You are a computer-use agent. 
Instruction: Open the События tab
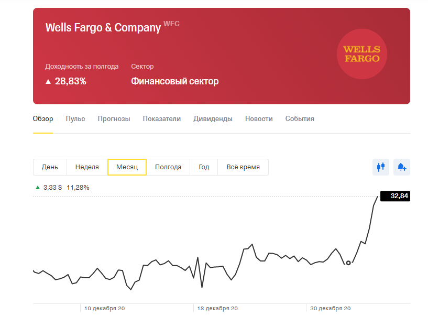pos(300,119)
